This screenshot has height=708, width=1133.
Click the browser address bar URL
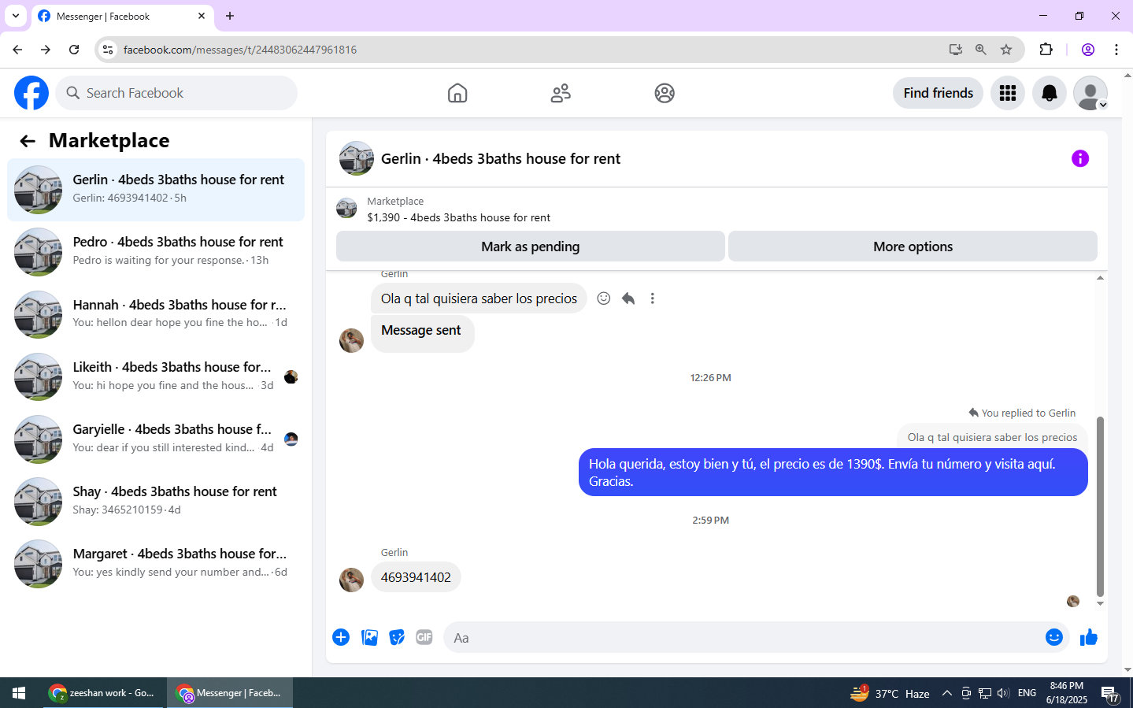coord(240,50)
